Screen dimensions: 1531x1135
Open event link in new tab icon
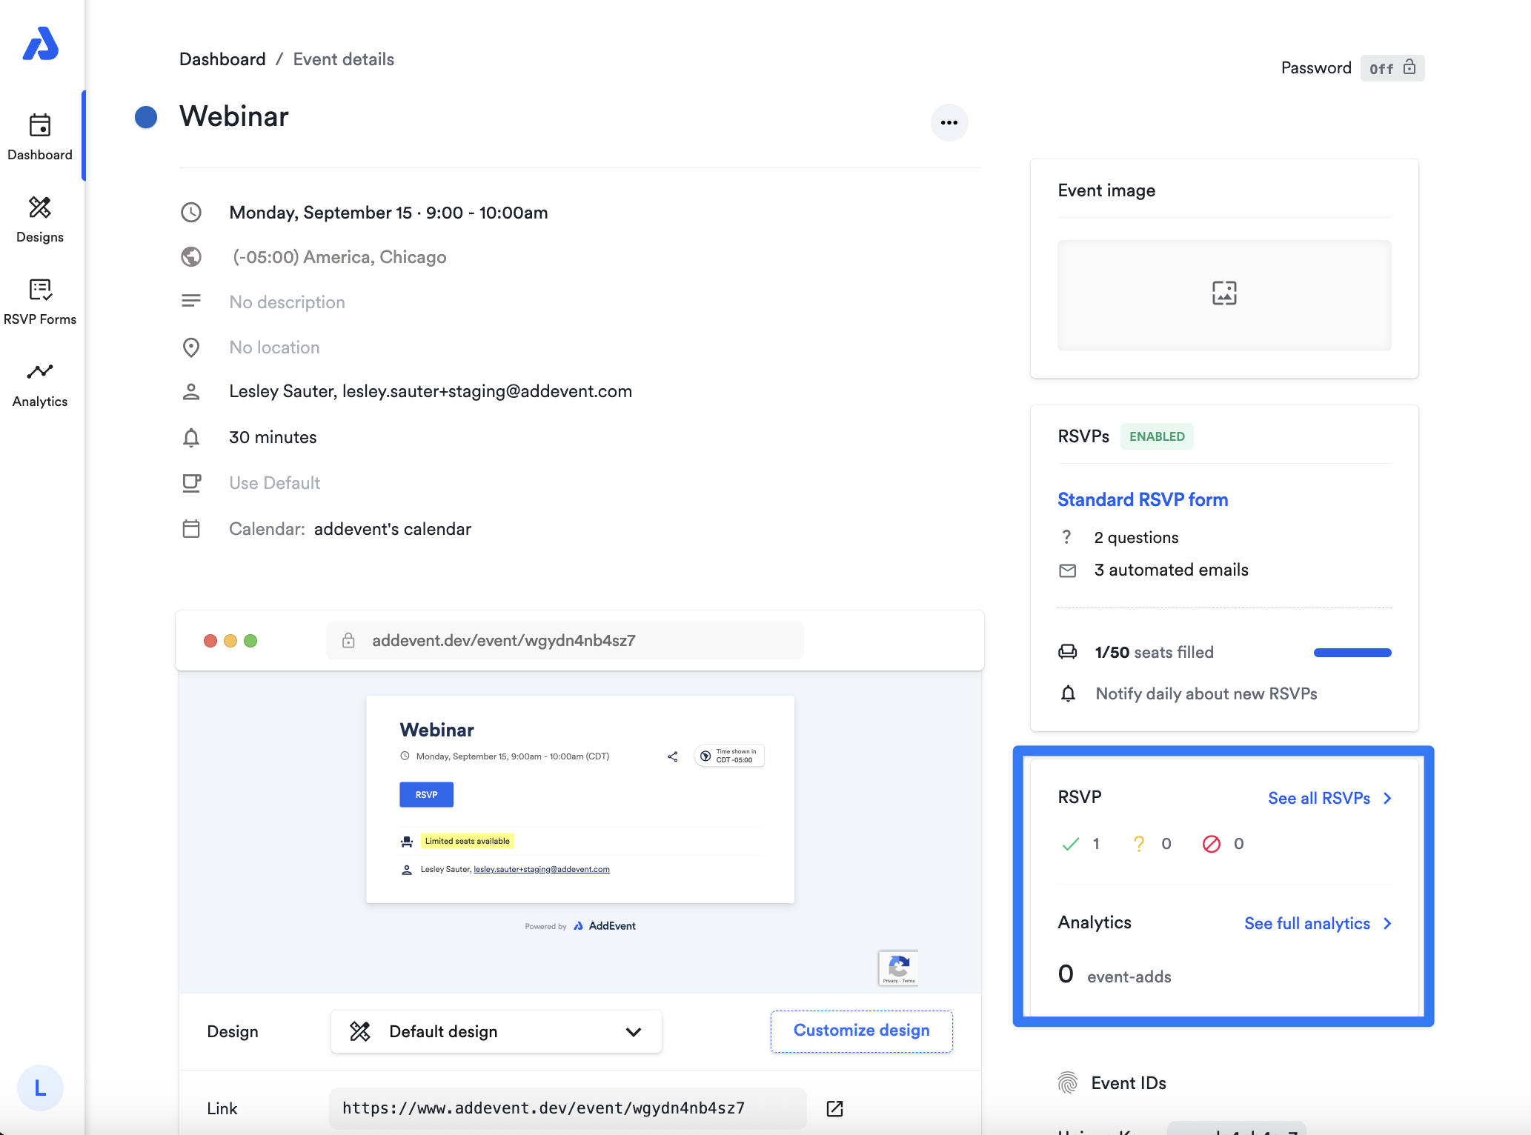834,1108
